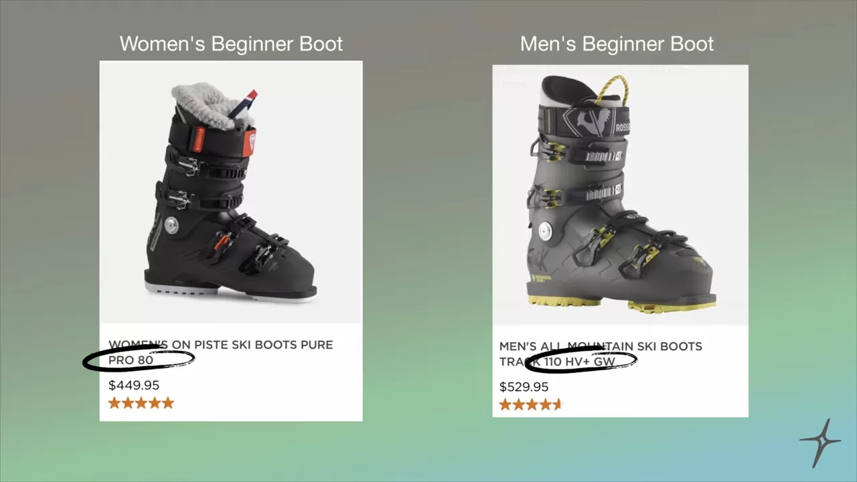Select the Men's Beginner Boot heading
This screenshot has width=857, height=482.
point(617,44)
